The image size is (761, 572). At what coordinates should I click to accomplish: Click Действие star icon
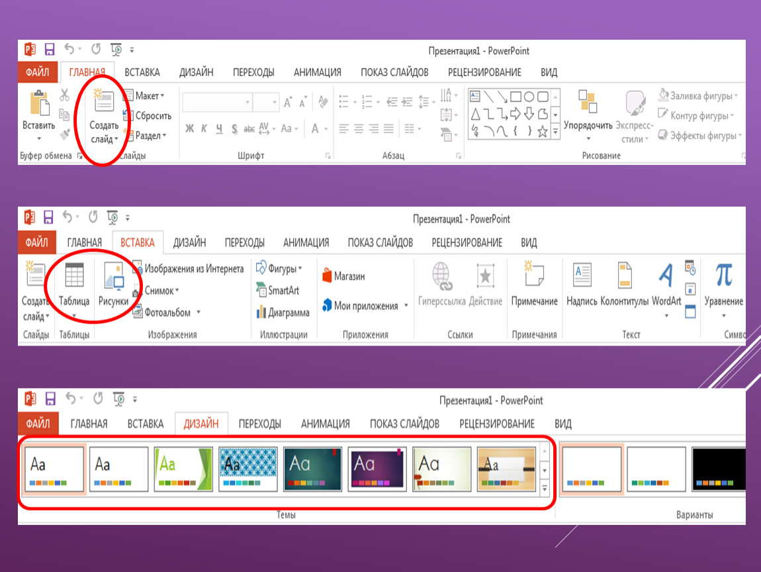485,276
